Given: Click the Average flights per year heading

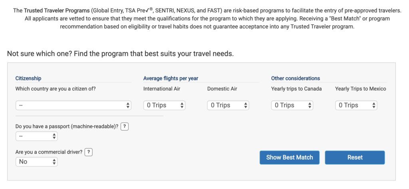Looking at the screenshot, I should point(171,78).
